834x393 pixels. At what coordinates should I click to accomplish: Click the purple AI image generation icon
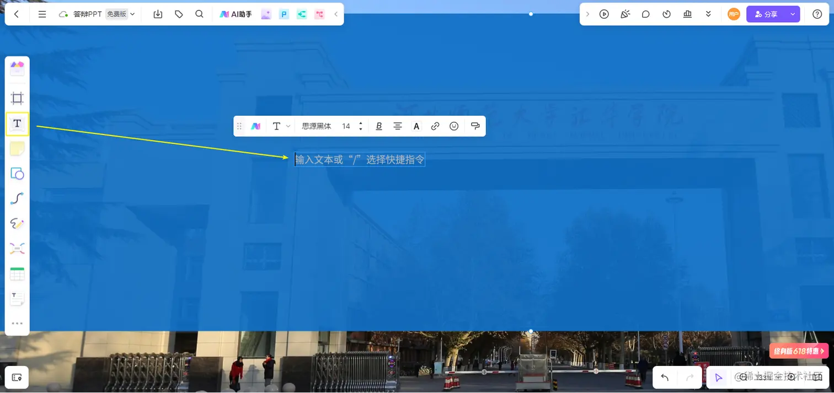(x=266, y=14)
